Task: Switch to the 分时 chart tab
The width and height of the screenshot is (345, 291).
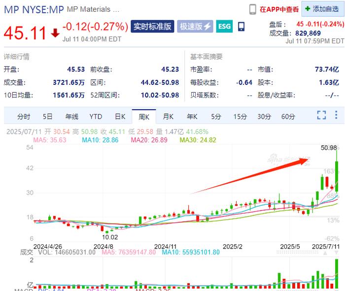Action: pos(24,117)
